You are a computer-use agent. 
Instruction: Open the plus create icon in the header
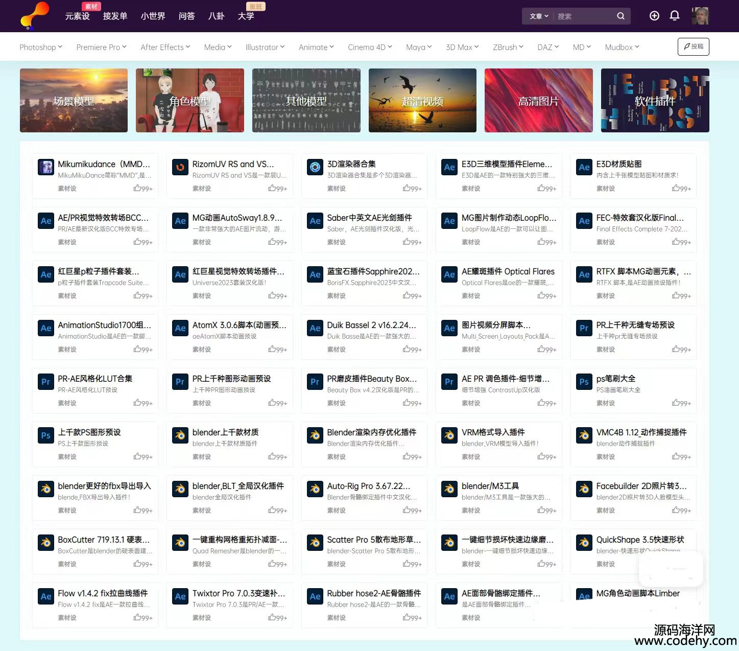click(654, 16)
